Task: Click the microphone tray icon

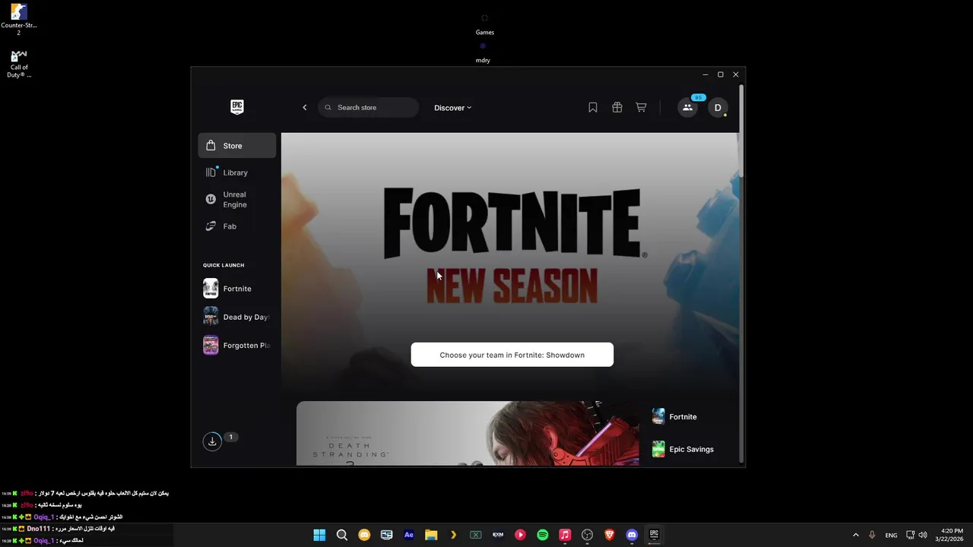Action: [872, 535]
